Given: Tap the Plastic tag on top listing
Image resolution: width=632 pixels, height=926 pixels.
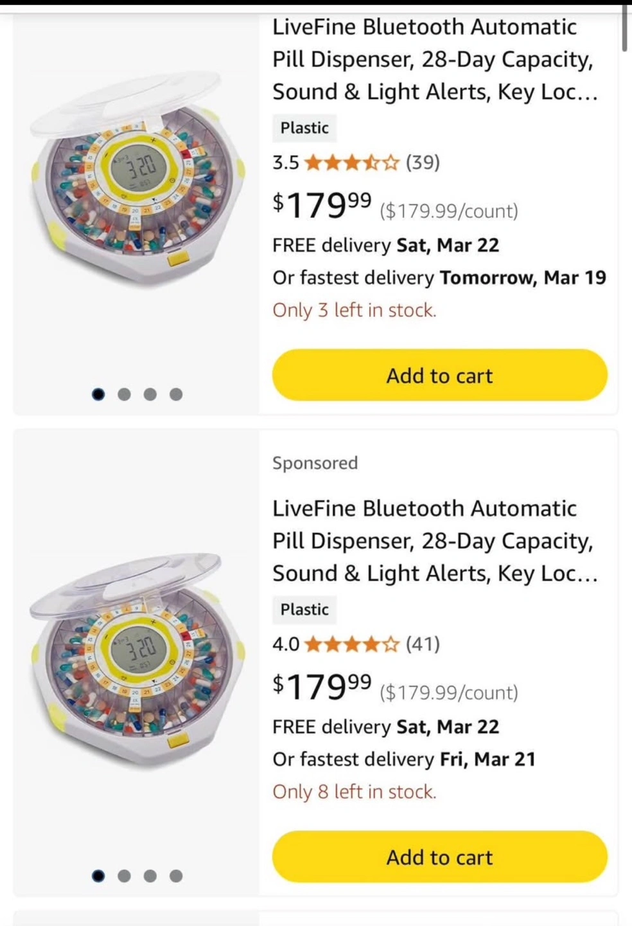Looking at the screenshot, I should point(304,128).
